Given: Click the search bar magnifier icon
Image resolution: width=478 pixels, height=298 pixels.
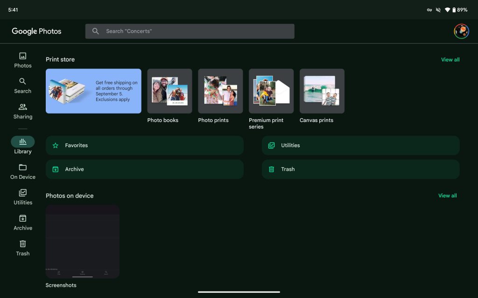Looking at the screenshot, I should point(96,31).
